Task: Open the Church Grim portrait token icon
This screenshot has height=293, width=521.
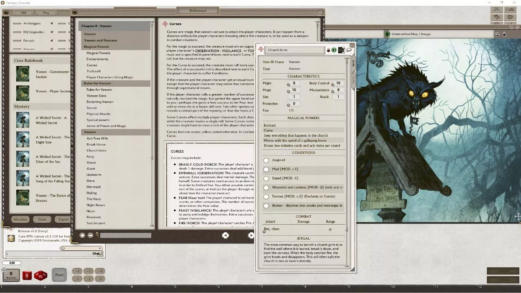Action: coord(341,50)
